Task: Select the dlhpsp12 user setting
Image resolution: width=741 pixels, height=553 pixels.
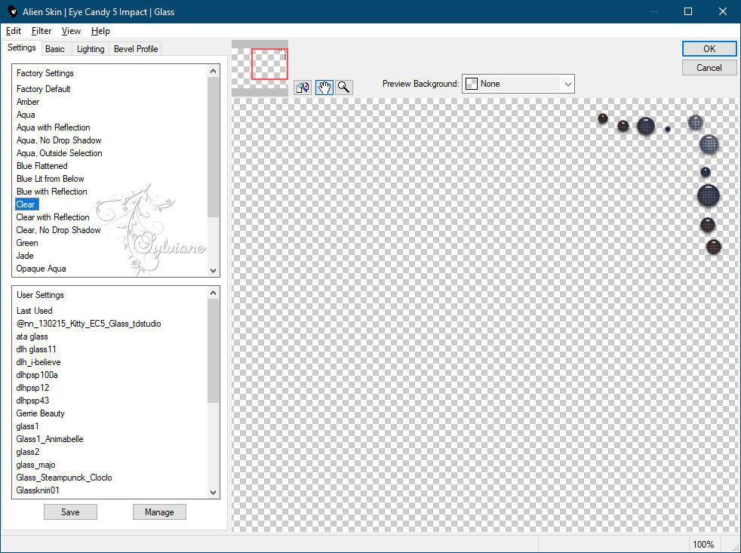Action: (32, 387)
